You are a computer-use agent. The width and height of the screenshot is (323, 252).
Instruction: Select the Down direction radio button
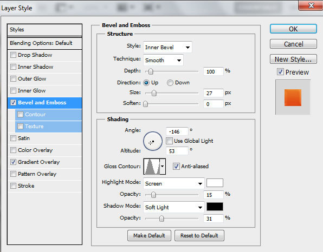tap(170, 83)
